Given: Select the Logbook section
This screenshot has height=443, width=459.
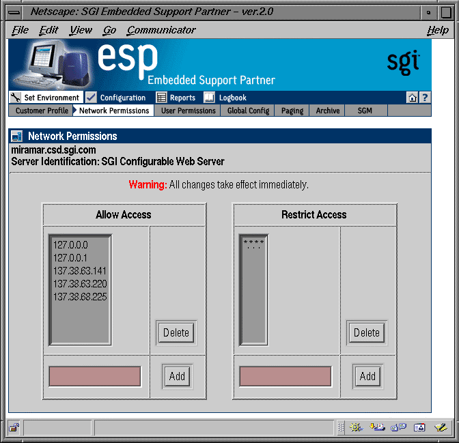Looking at the screenshot, I should 233,98.
